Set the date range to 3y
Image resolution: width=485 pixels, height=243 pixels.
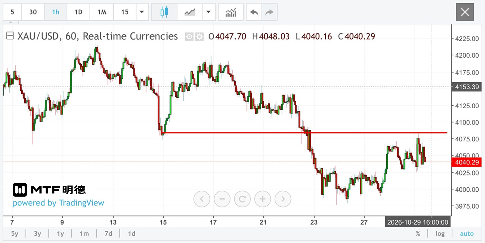[x=37, y=234]
